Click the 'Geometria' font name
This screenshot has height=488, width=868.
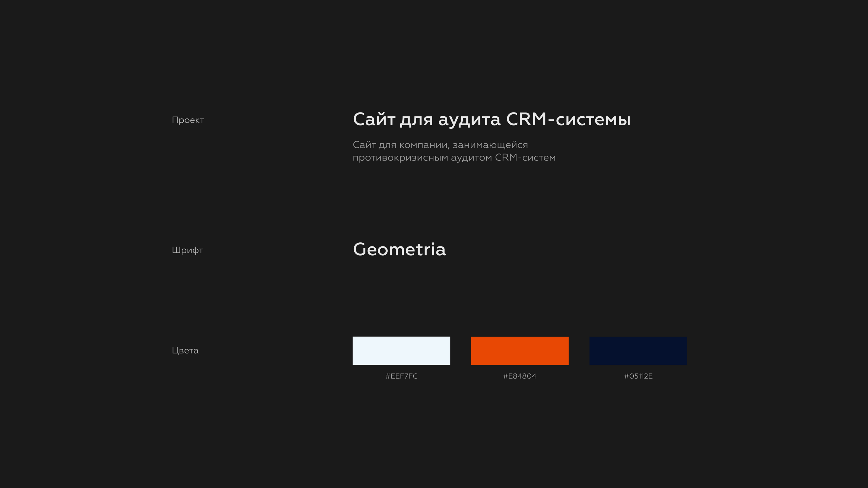click(x=399, y=249)
